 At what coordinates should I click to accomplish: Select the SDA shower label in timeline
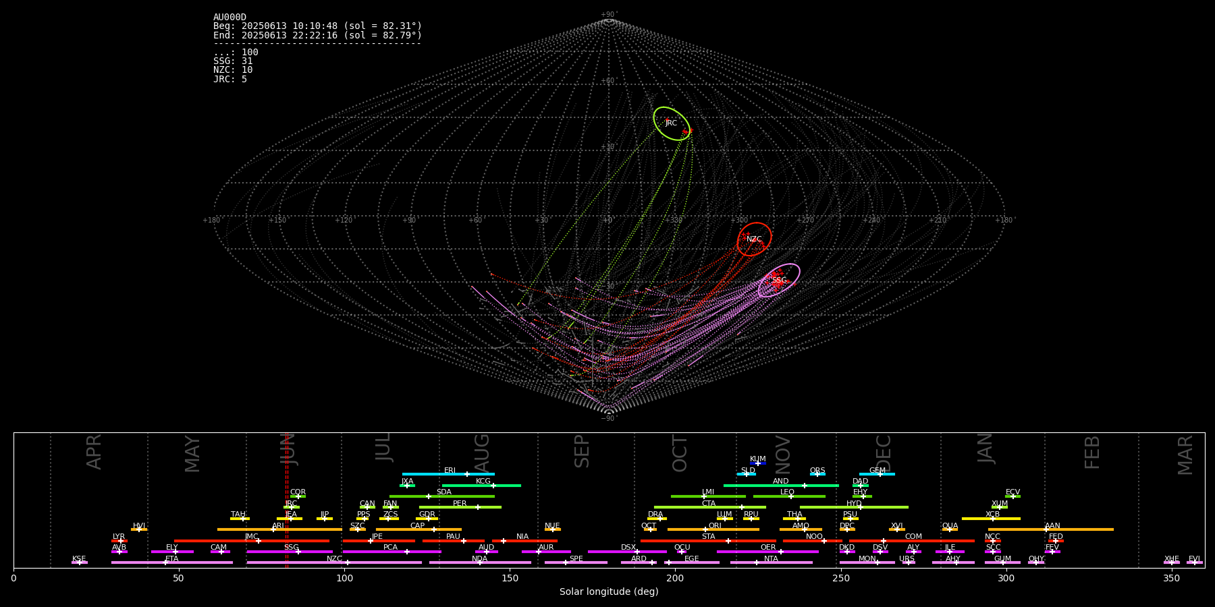[x=444, y=492]
